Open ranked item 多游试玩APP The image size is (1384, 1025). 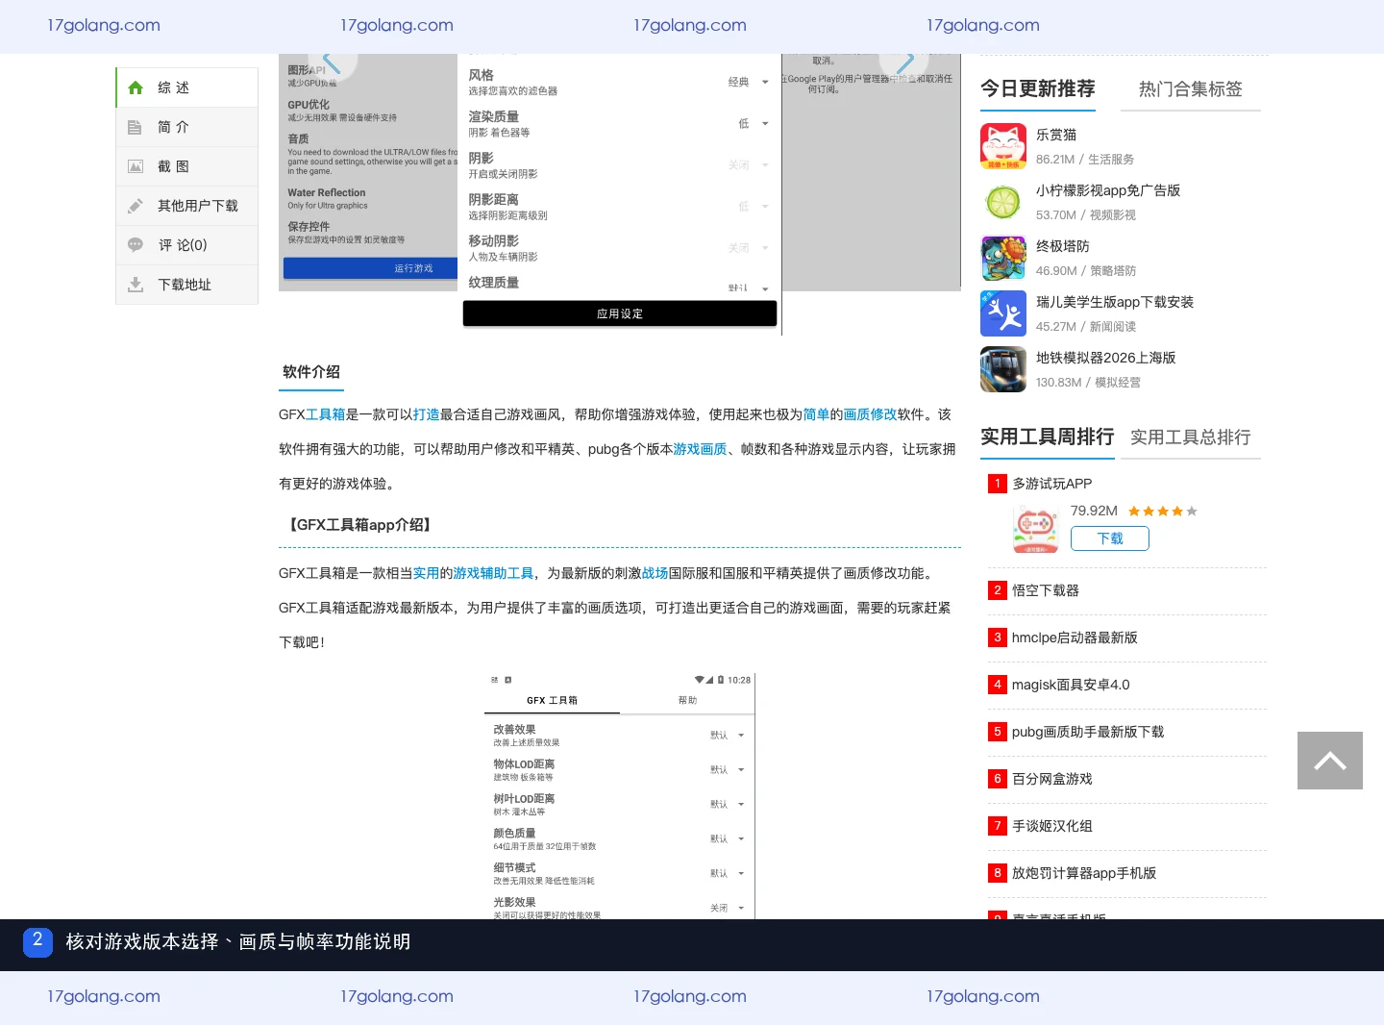[x=1051, y=484]
